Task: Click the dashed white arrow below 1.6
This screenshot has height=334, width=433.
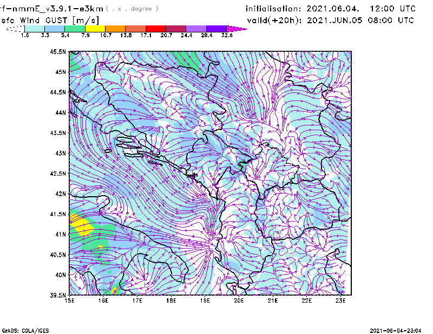Action: pos(16,29)
